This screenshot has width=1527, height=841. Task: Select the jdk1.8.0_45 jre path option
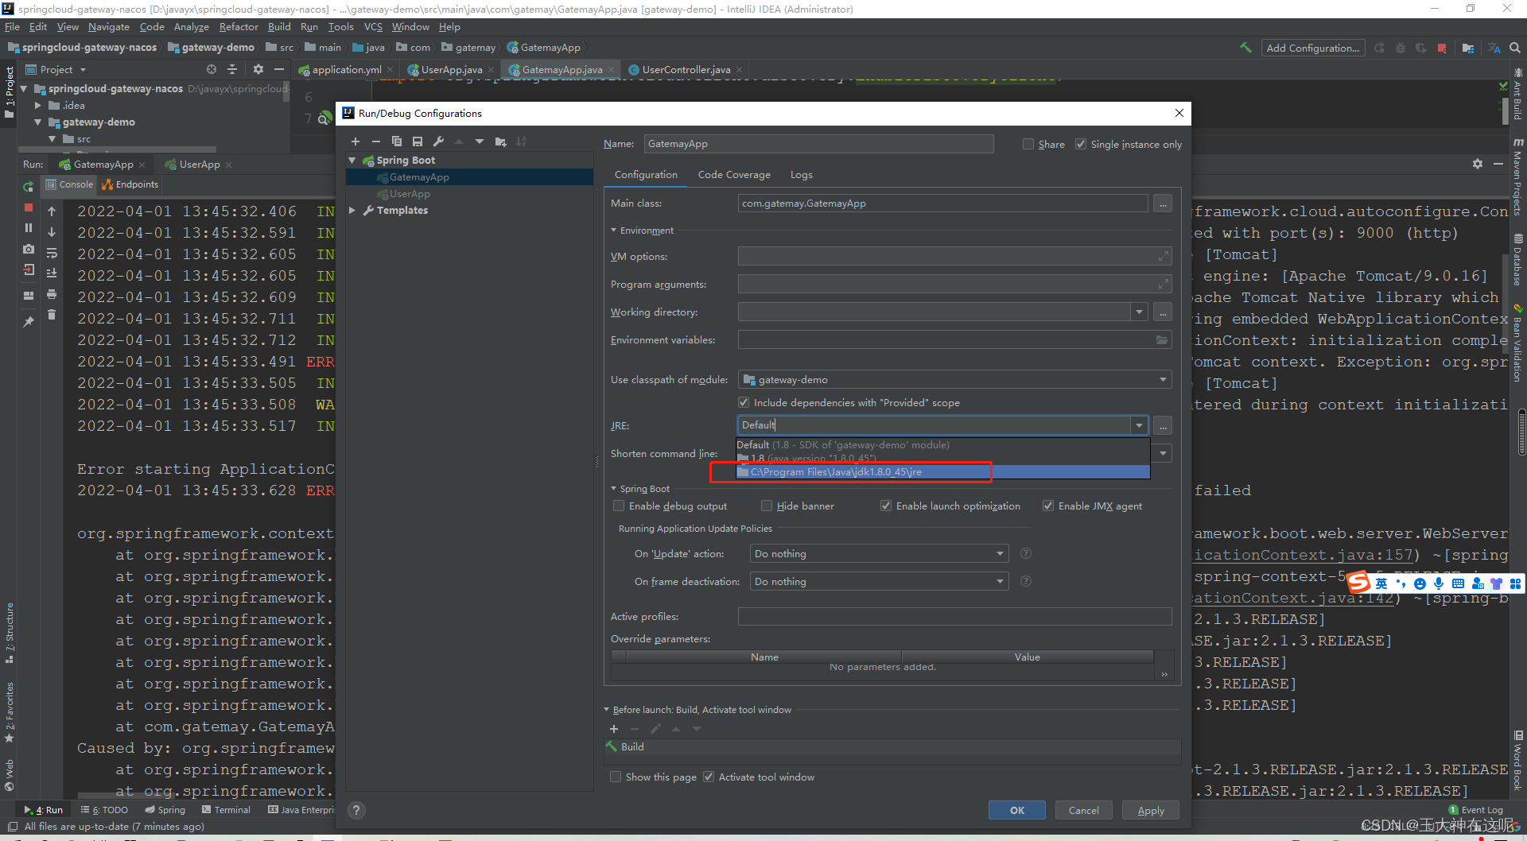coord(943,472)
